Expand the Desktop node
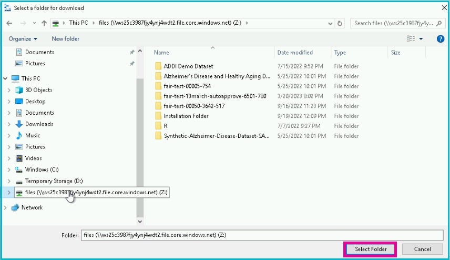Image resolution: width=450 pixels, height=260 pixels. (x=9, y=102)
